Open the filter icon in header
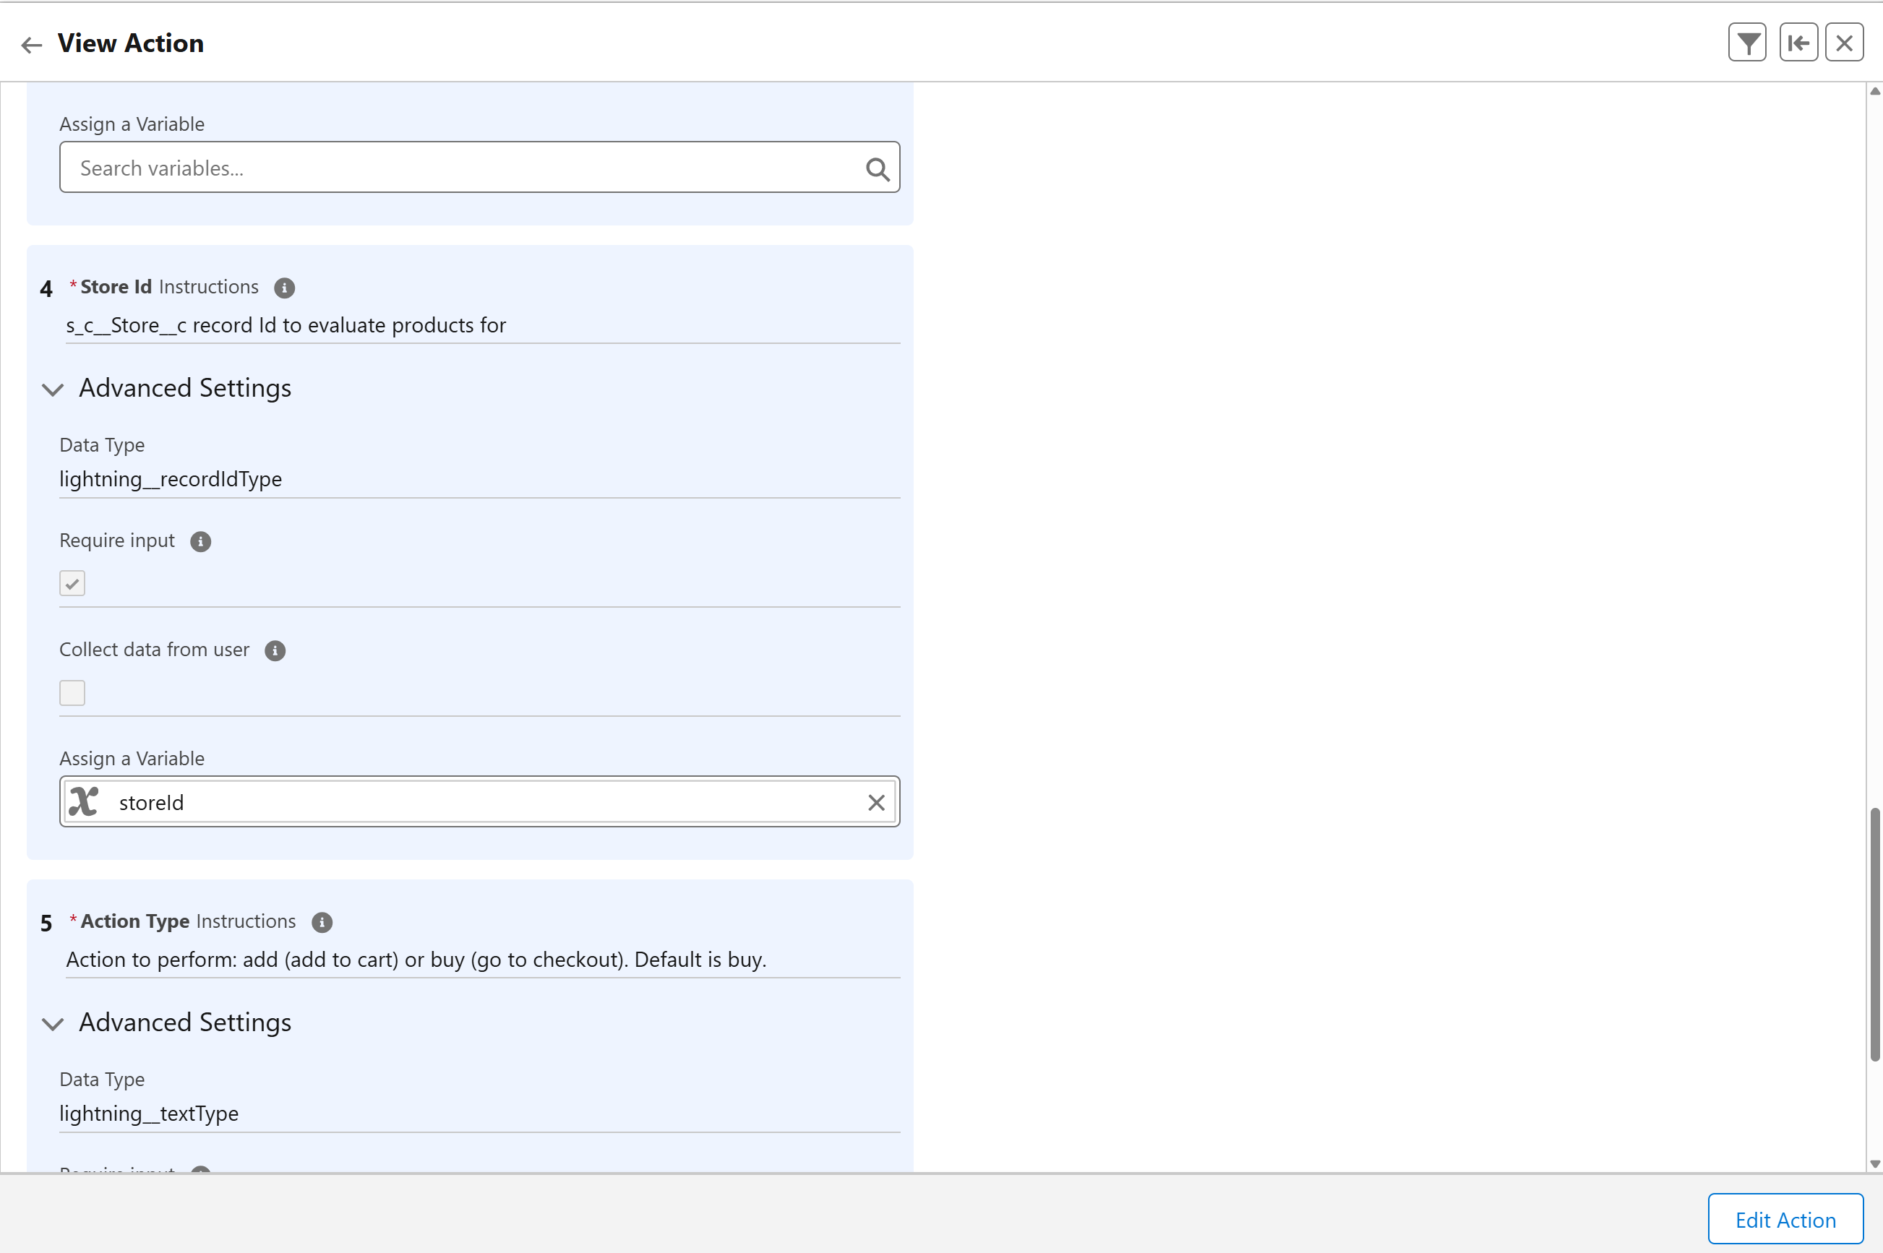Image resolution: width=1883 pixels, height=1253 pixels. [x=1747, y=43]
